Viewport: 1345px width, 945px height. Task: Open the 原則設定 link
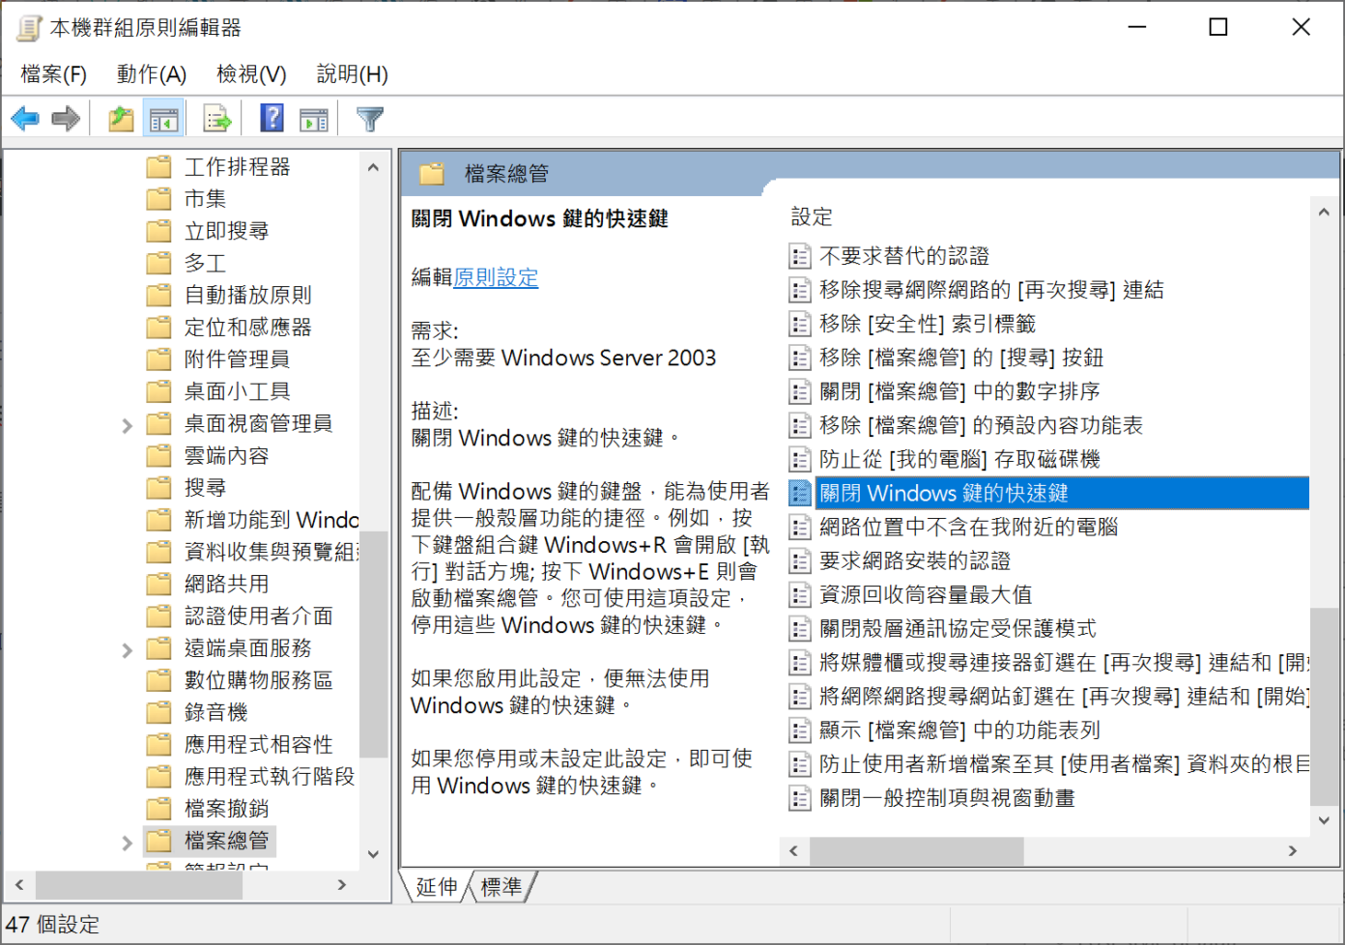click(x=496, y=277)
